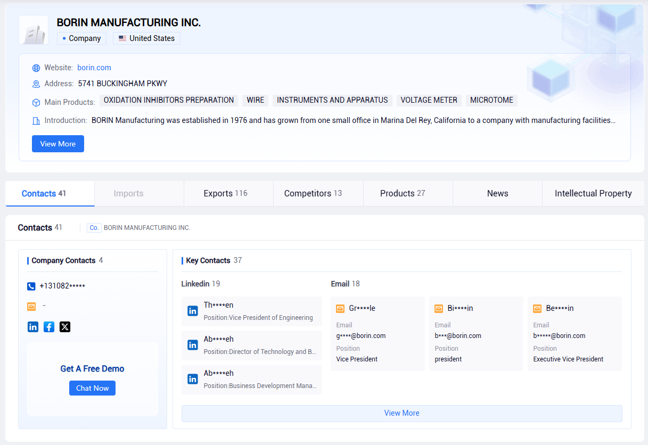Click the Introduction paragraph text
Viewport: 648px width, 445px height.
(x=354, y=120)
